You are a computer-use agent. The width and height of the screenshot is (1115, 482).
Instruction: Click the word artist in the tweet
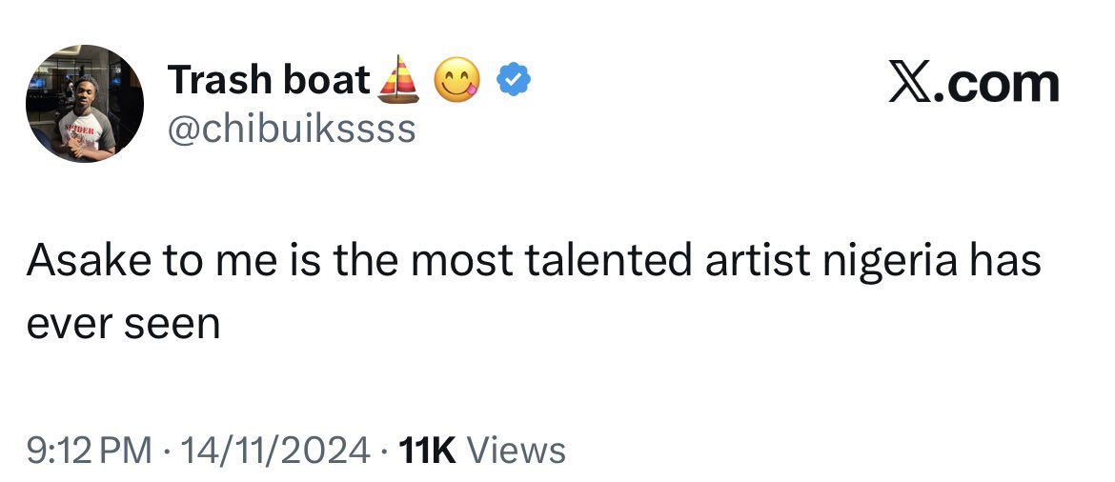[x=758, y=261]
